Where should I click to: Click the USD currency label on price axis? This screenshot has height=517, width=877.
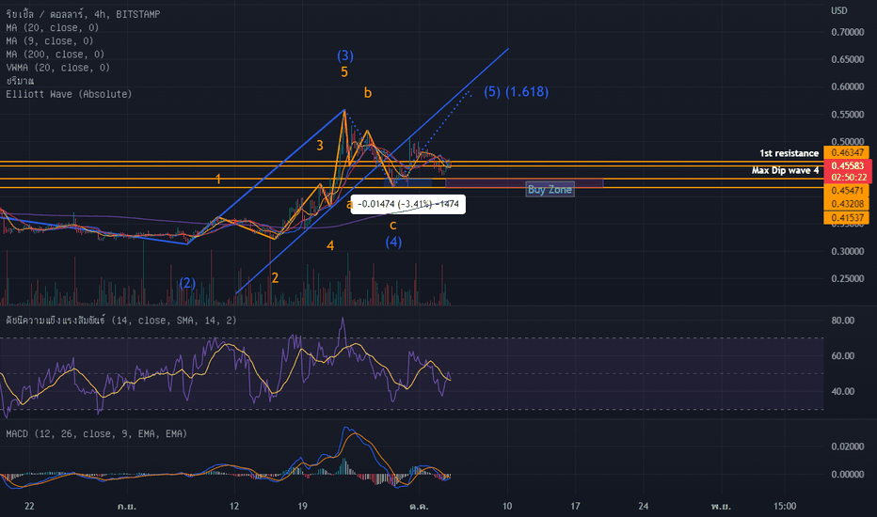tap(839, 10)
